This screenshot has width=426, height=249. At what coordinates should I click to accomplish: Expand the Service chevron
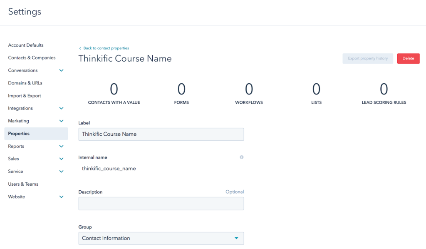coord(62,172)
